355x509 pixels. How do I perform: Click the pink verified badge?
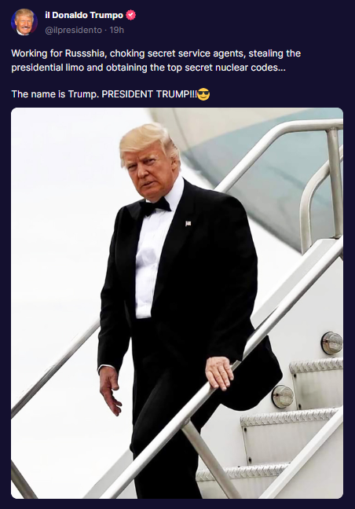pos(131,15)
